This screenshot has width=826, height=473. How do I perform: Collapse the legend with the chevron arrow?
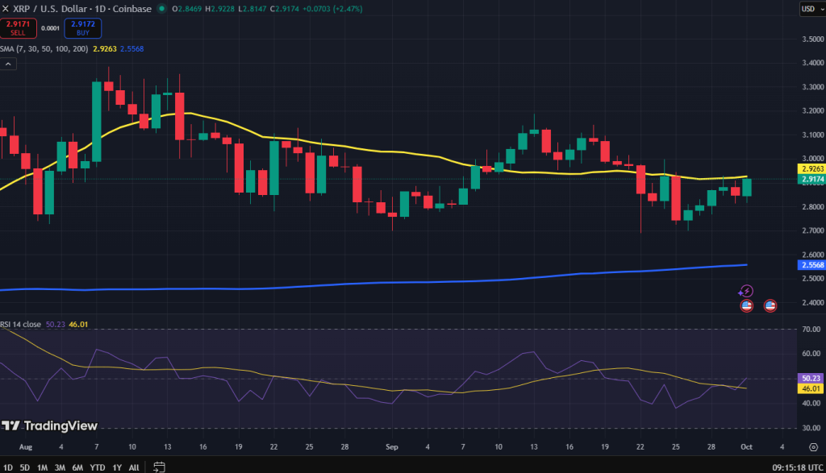click(8, 63)
